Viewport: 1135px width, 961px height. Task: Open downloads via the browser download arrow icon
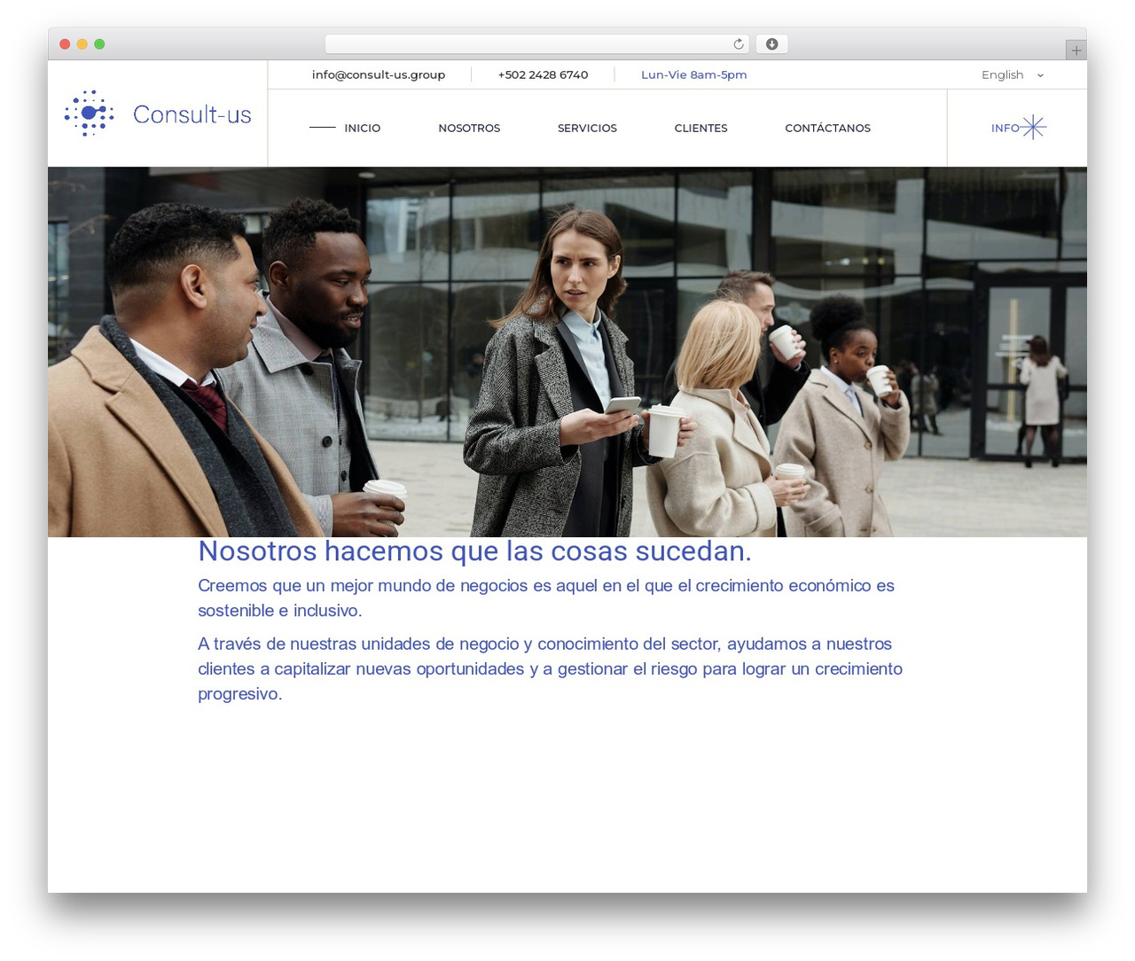(x=771, y=44)
